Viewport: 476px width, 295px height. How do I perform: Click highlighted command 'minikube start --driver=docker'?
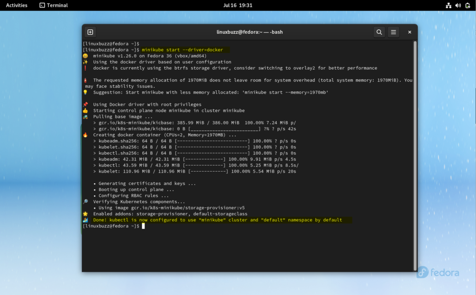[x=182, y=50]
